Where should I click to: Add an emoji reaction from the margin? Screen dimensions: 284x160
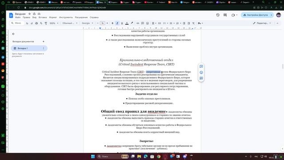click(201, 72)
